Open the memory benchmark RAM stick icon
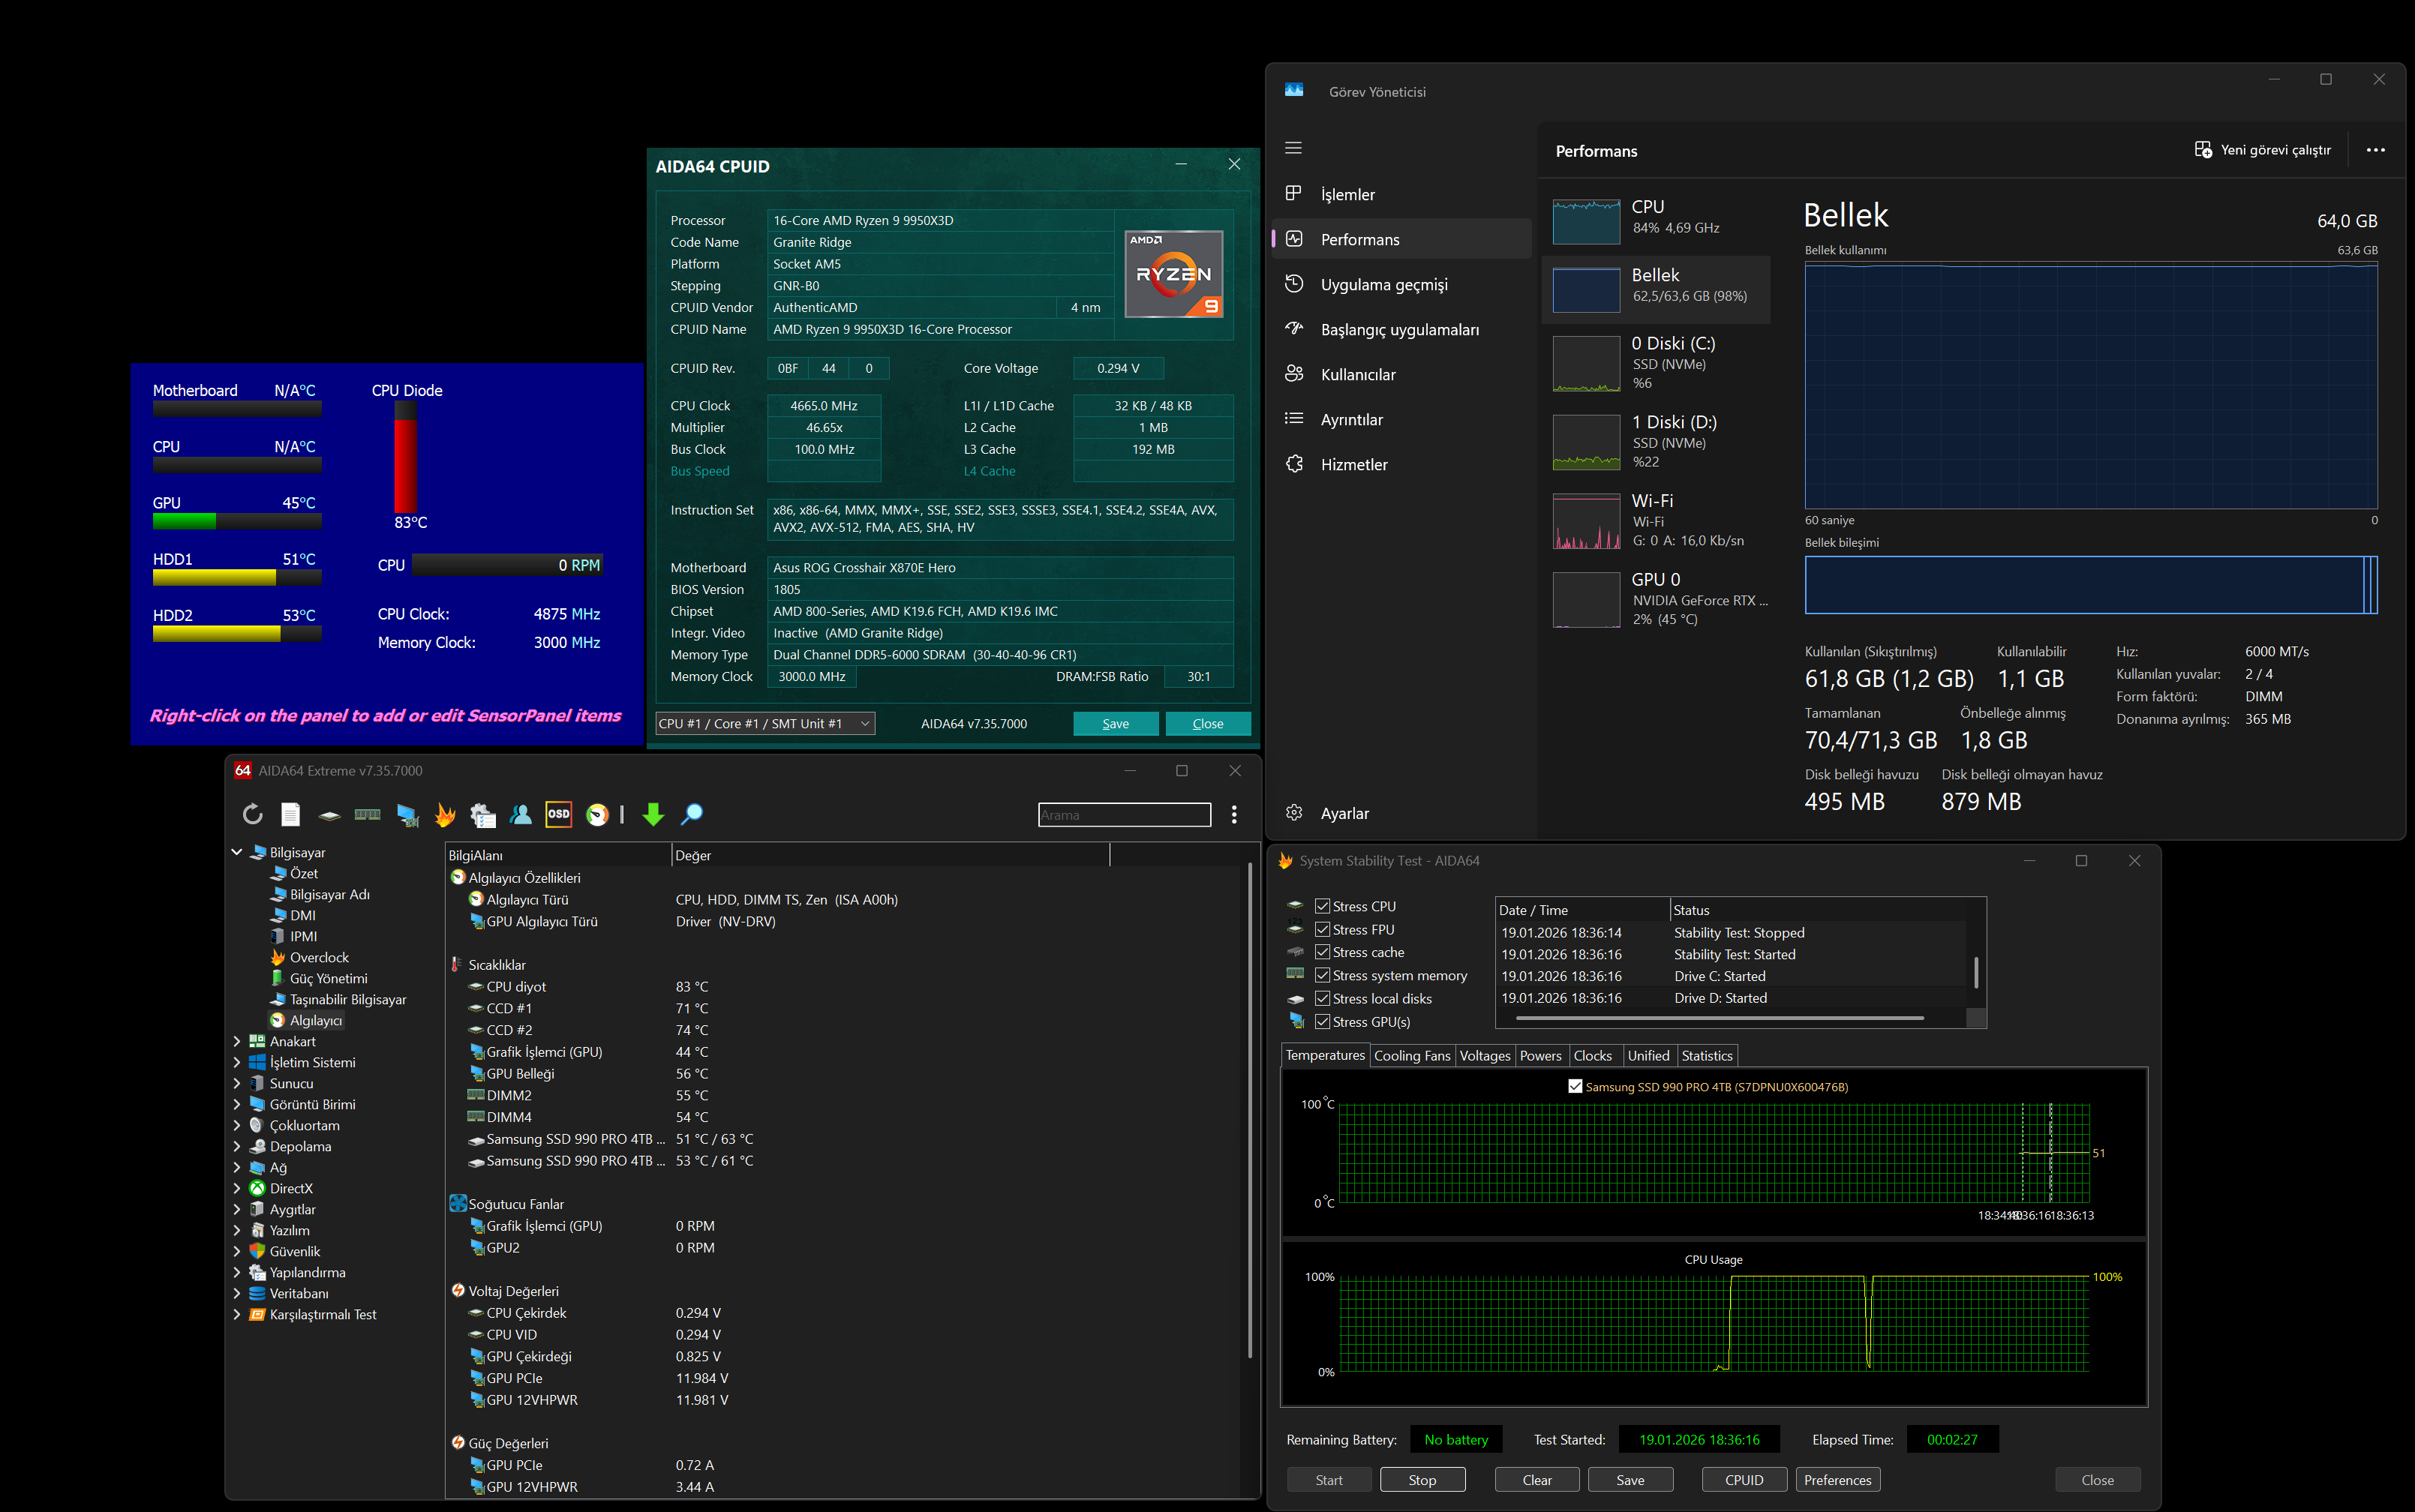The width and height of the screenshot is (2415, 1512). [x=367, y=814]
